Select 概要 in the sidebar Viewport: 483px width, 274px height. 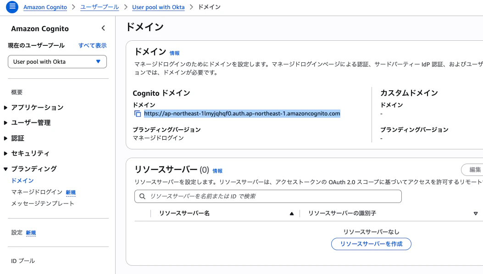(17, 92)
